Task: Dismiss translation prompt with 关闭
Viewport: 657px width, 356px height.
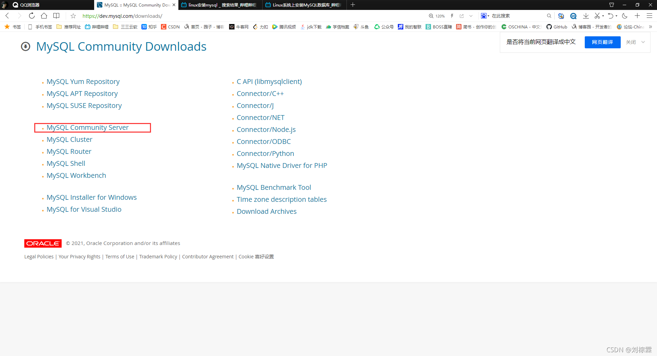Action: (x=631, y=42)
